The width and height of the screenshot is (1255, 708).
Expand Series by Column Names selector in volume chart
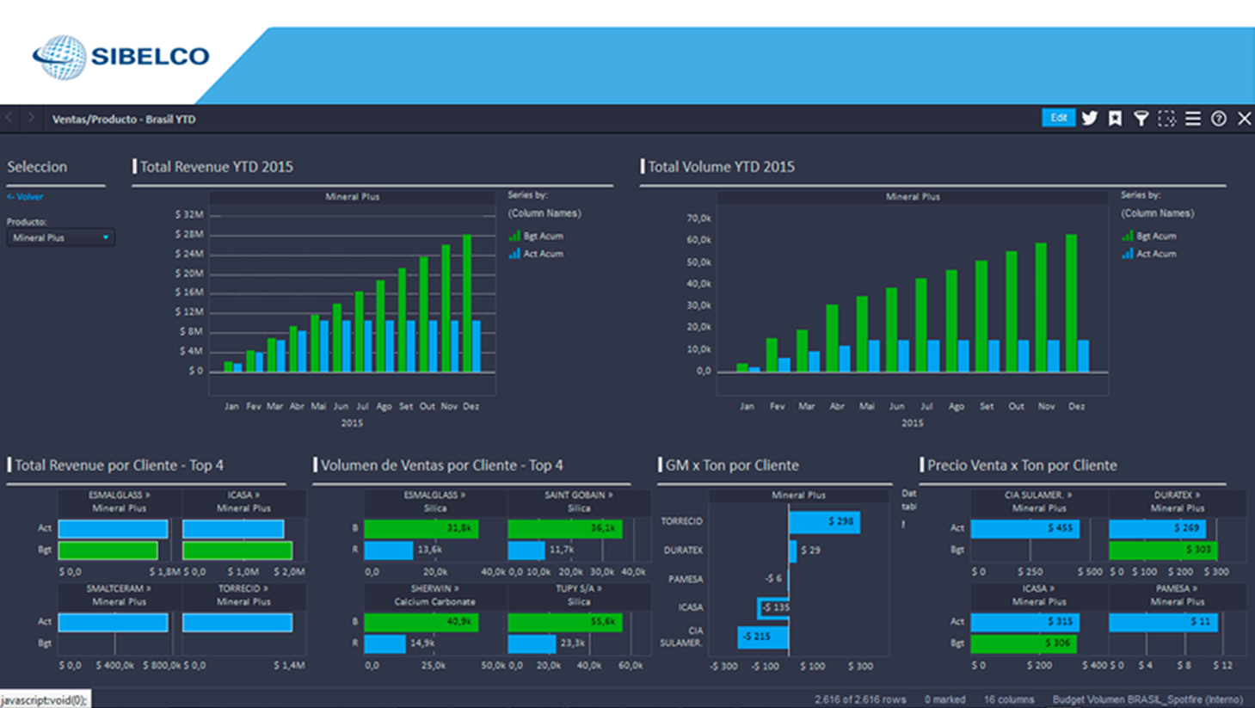click(x=1158, y=213)
